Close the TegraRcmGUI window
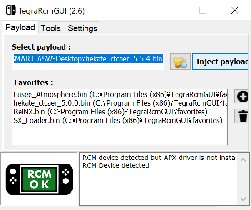Image resolution: width=251 pixels, height=210 pixels. 235,10
